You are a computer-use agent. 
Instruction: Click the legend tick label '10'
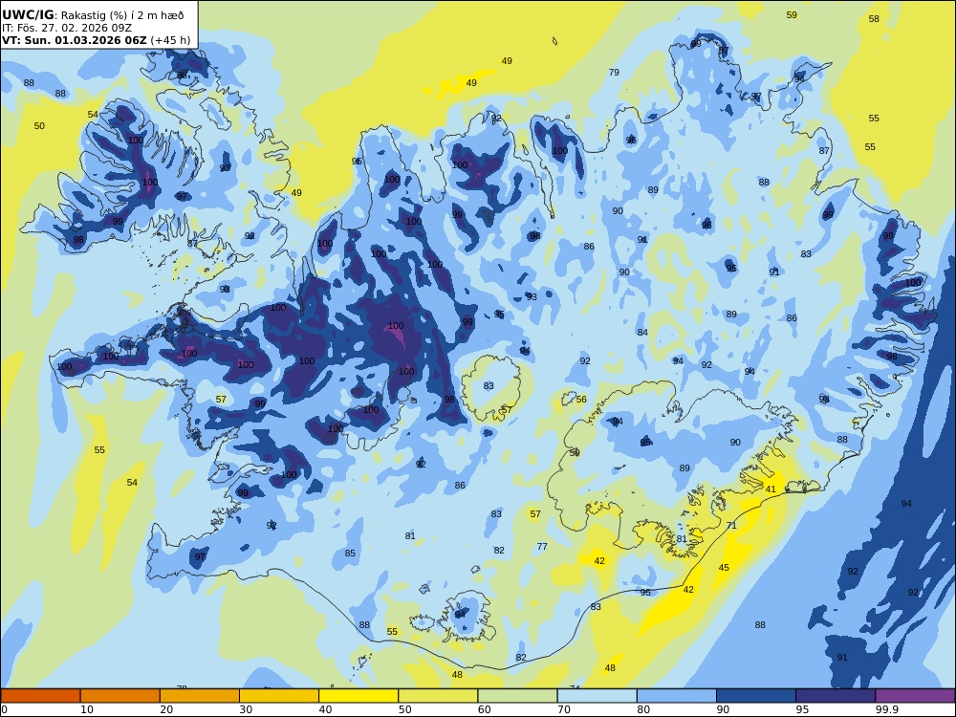87,709
